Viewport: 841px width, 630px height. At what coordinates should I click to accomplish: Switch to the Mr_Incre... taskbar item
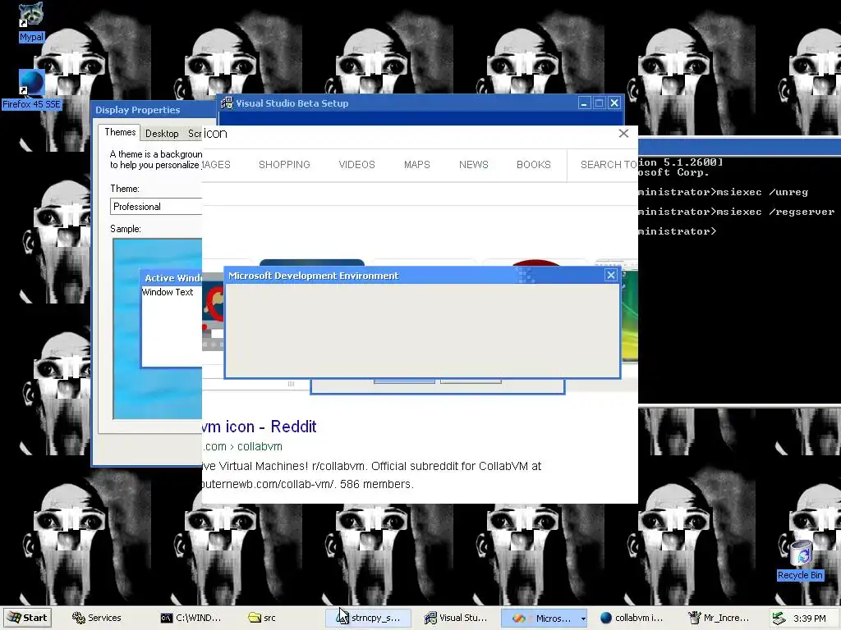[x=719, y=618]
